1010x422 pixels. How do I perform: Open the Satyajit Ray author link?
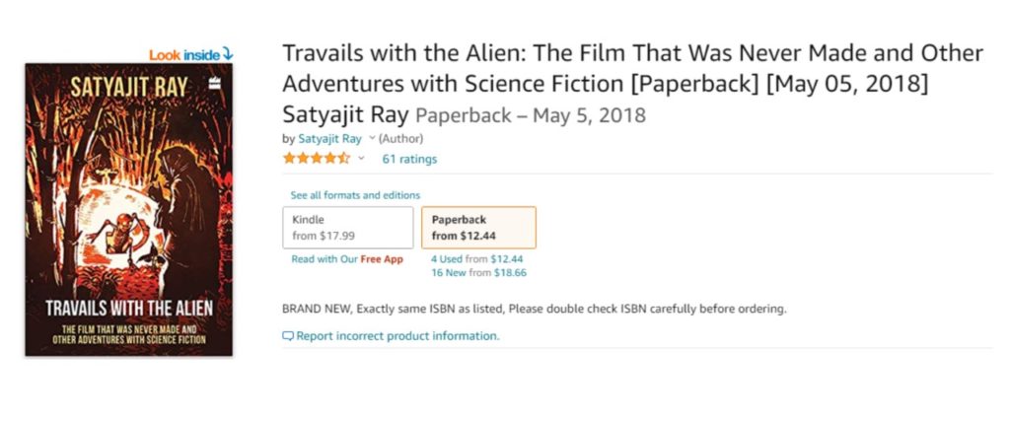(330, 139)
